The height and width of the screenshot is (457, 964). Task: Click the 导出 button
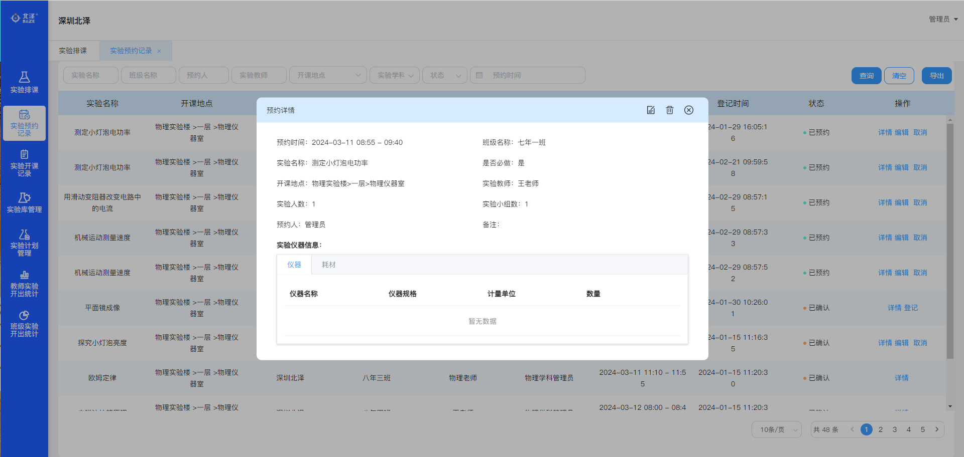936,76
